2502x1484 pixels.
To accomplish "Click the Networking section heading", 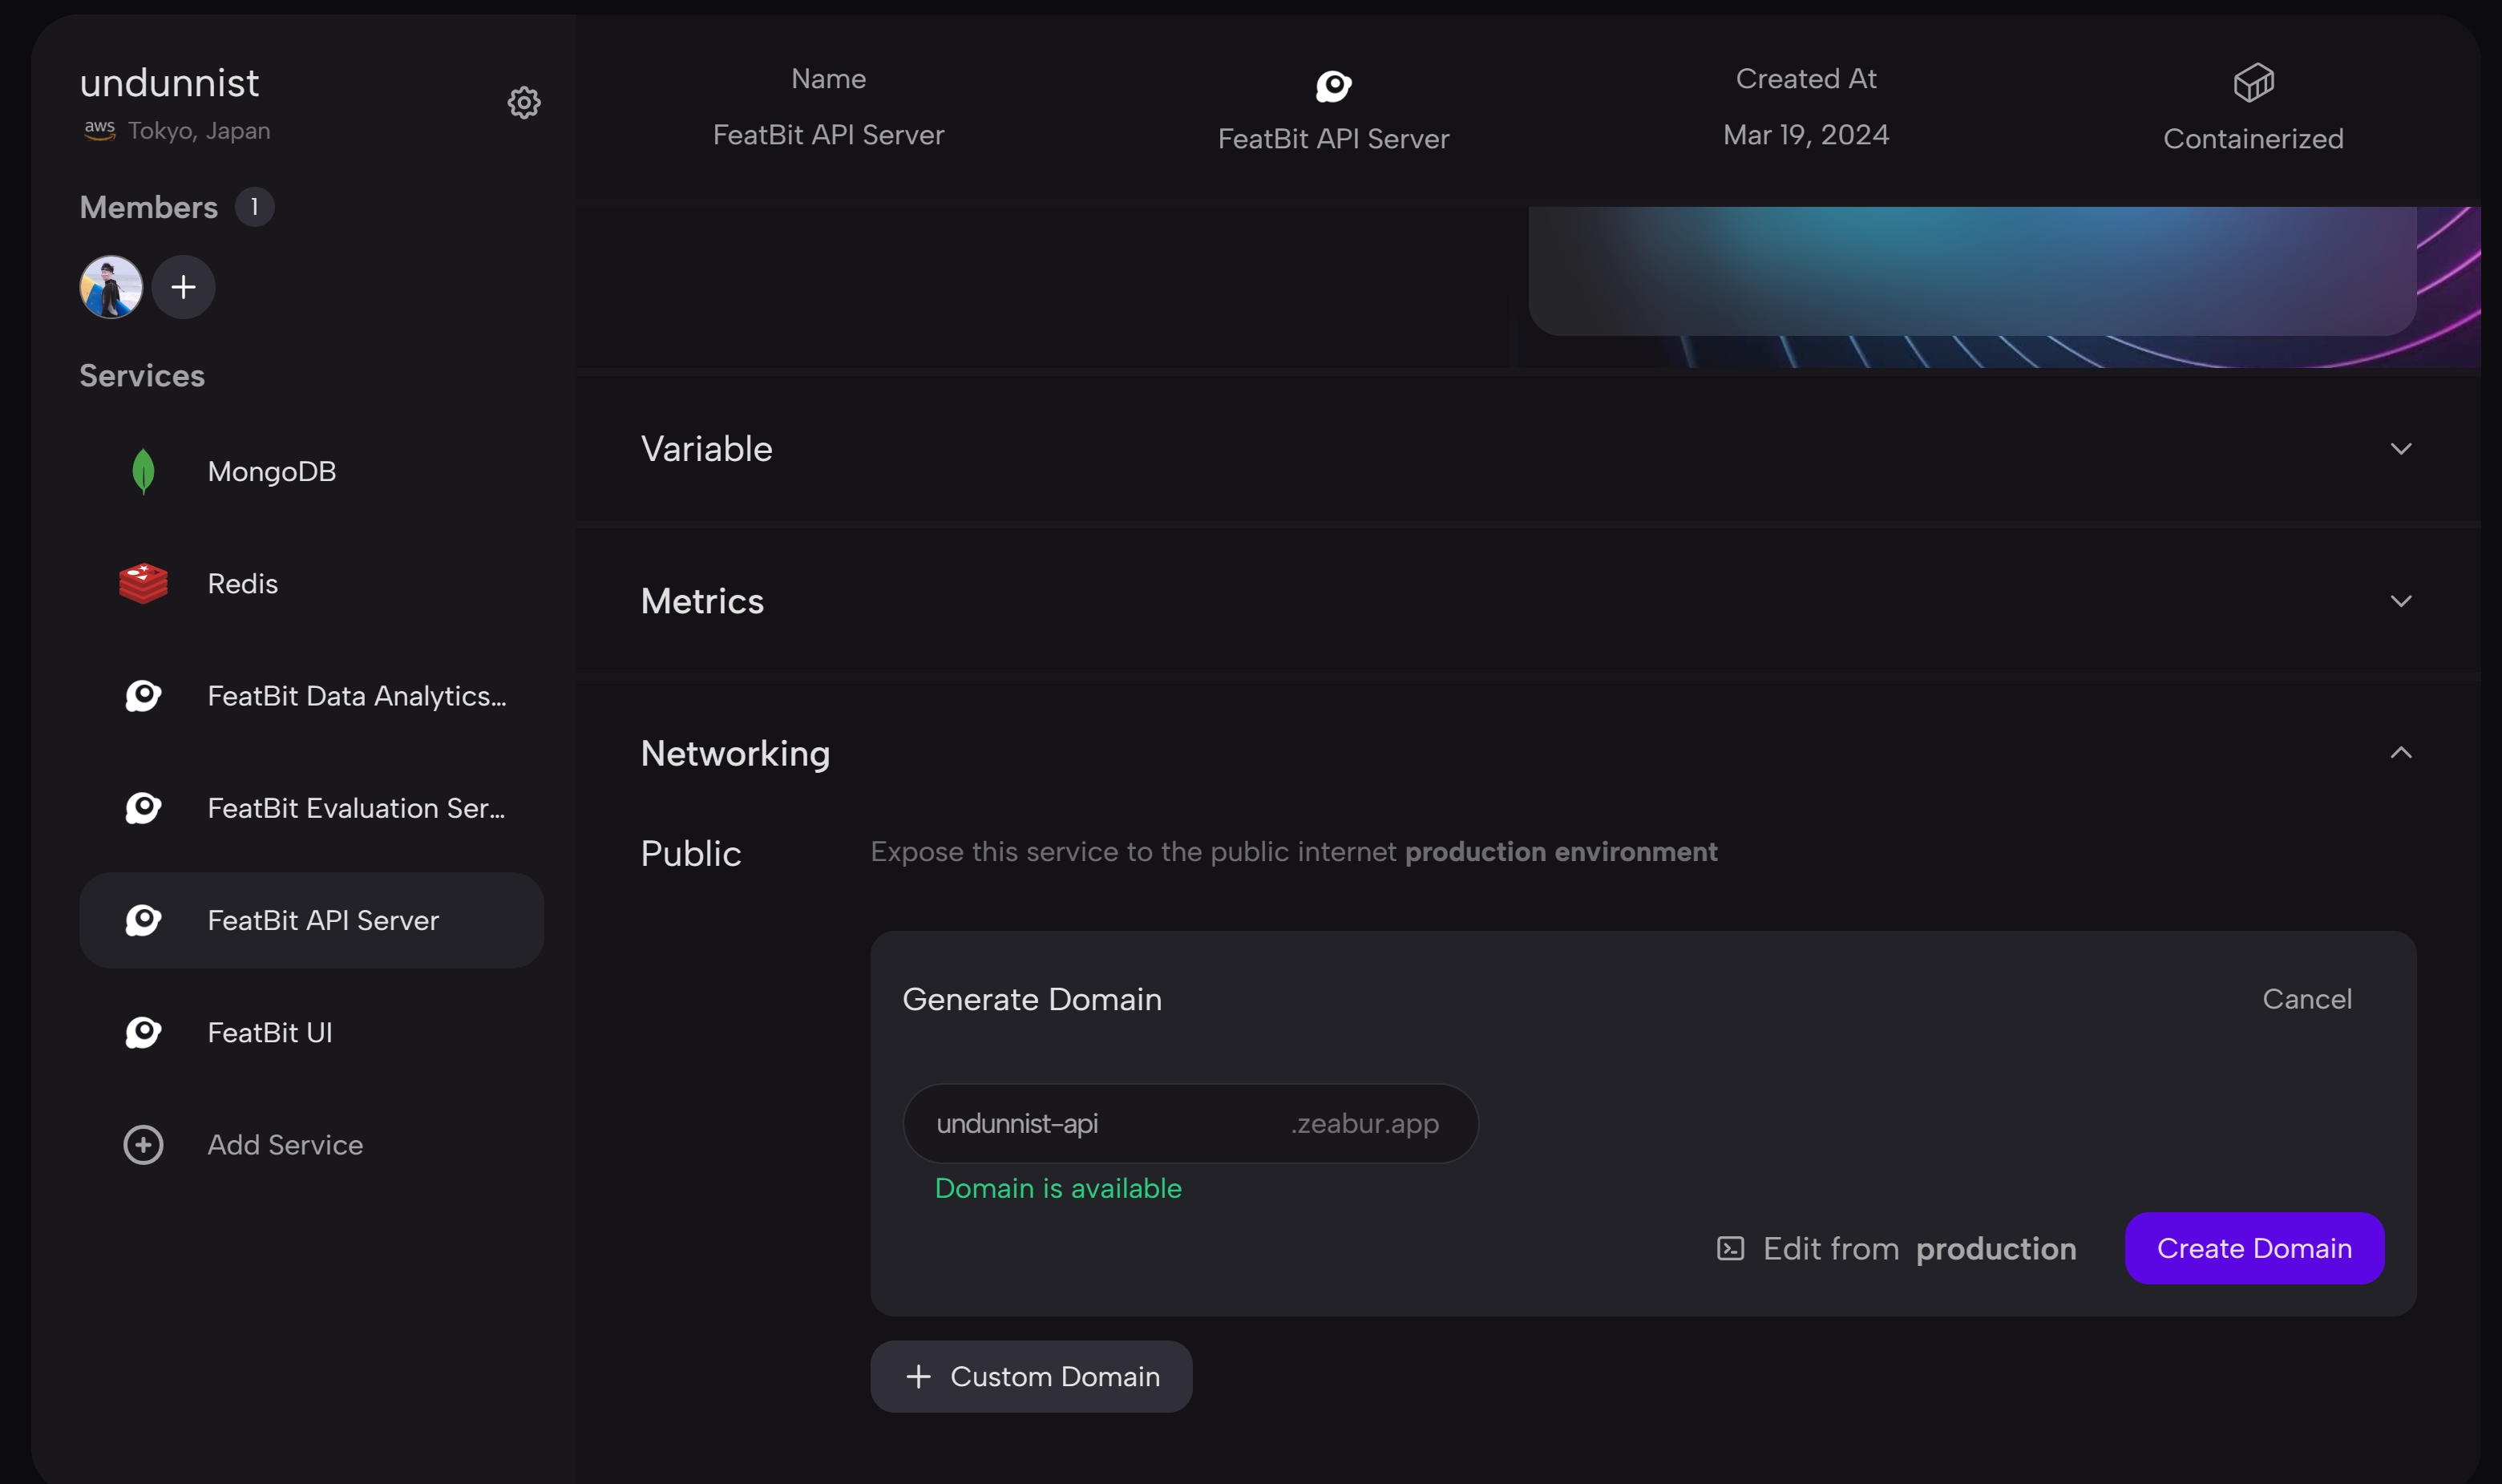I will click(x=734, y=753).
